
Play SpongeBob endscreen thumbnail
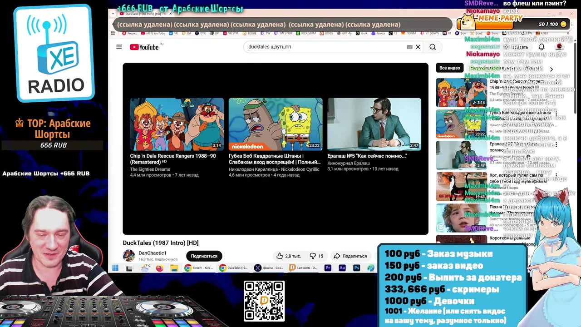point(276,124)
